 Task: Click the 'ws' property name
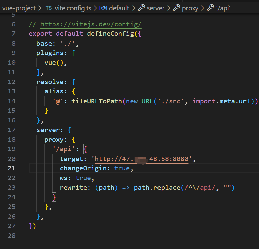tap(64, 178)
